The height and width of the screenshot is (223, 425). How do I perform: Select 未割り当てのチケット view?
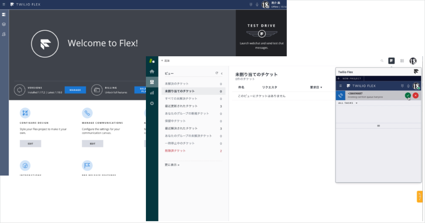pyautogui.click(x=193, y=91)
